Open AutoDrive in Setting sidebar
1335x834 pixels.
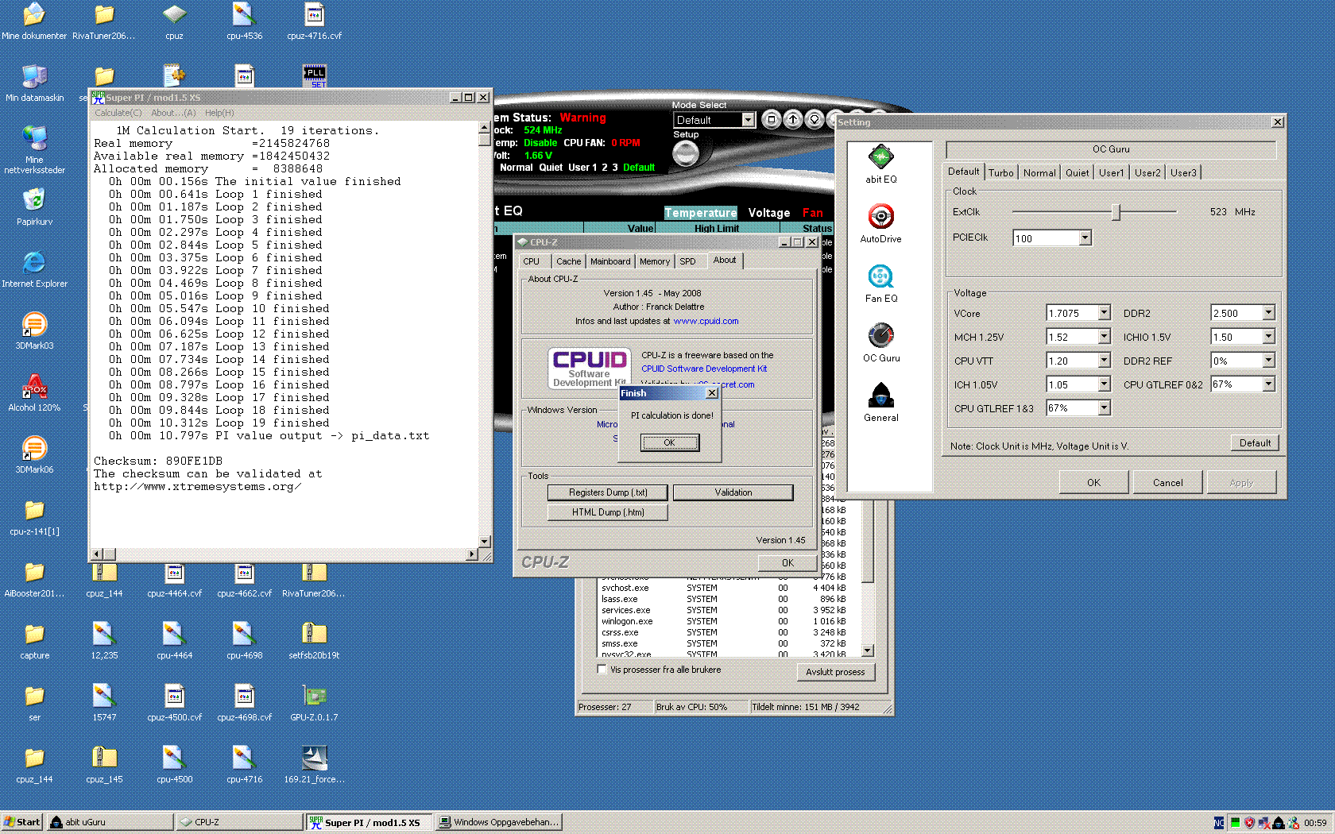point(880,223)
